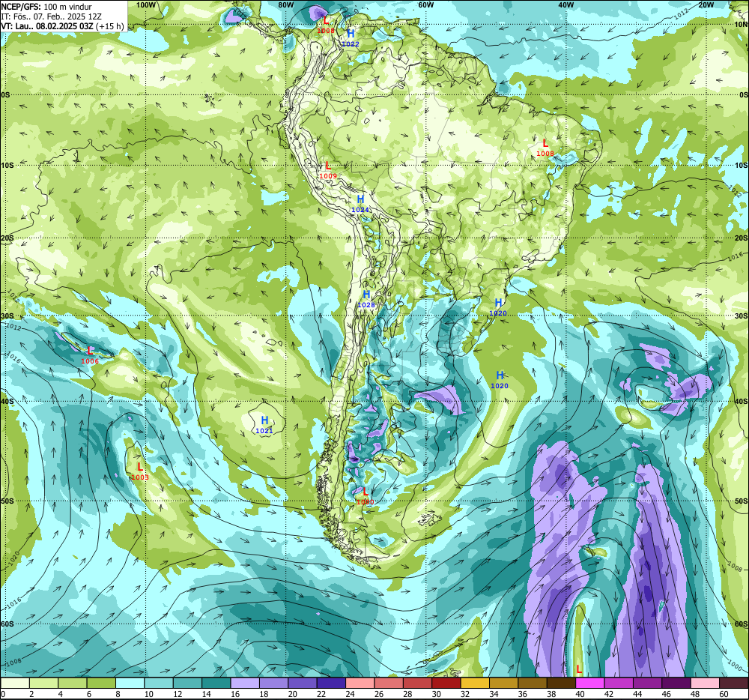Click the '(+15 h)' forecast offset text
This screenshot has height=700, width=749.
click(x=110, y=25)
